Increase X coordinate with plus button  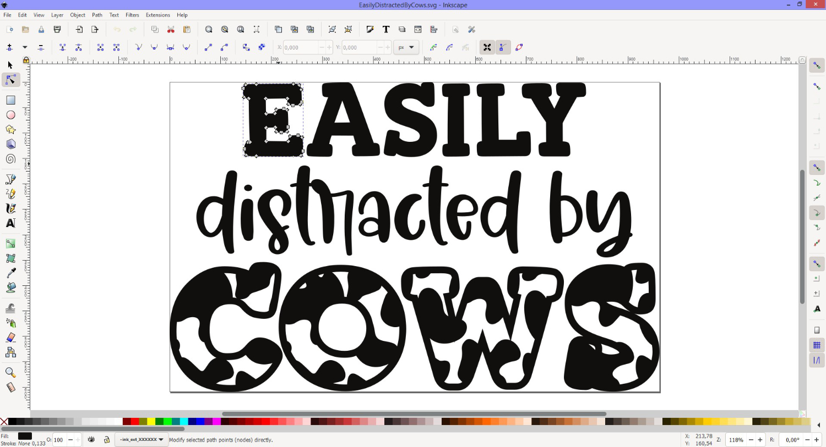329,47
